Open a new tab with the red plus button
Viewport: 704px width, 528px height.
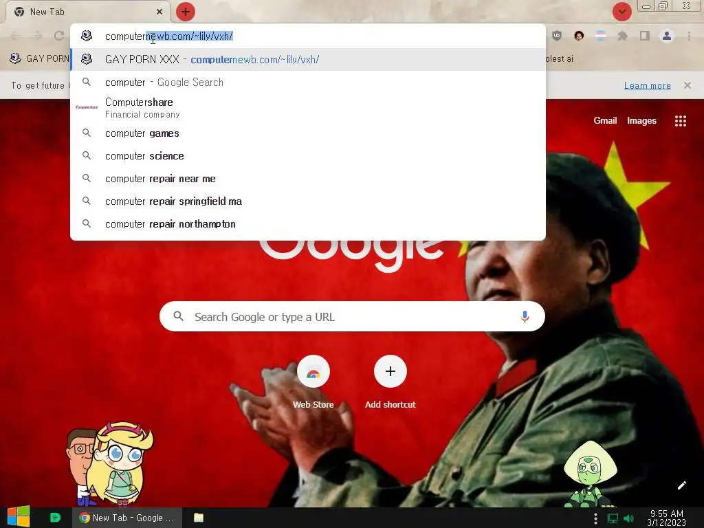click(186, 12)
